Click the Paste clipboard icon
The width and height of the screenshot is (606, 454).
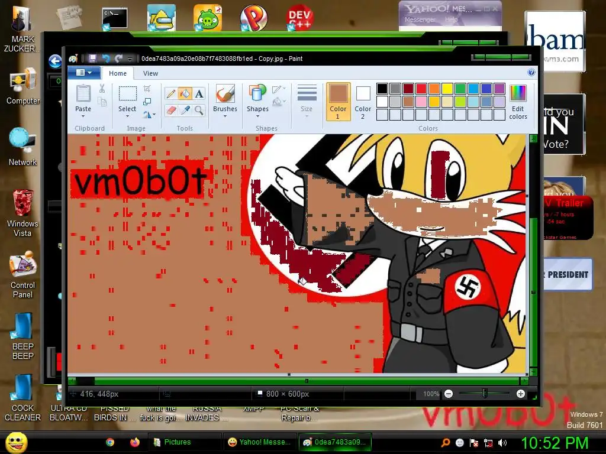click(x=83, y=94)
